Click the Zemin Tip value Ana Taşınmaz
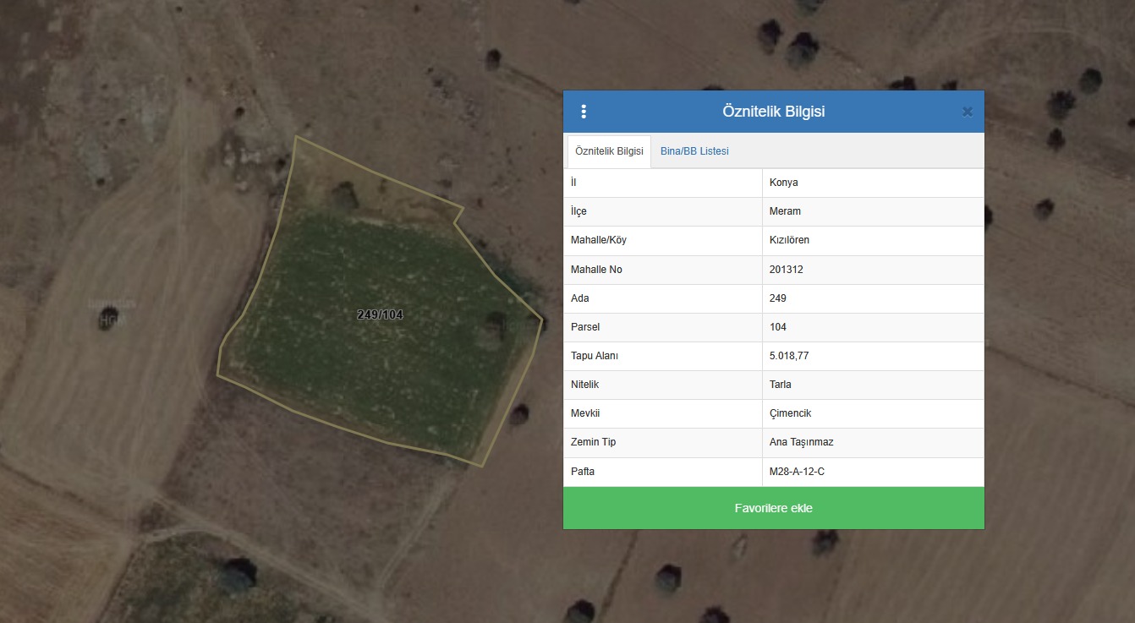The height and width of the screenshot is (623, 1135). (801, 442)
